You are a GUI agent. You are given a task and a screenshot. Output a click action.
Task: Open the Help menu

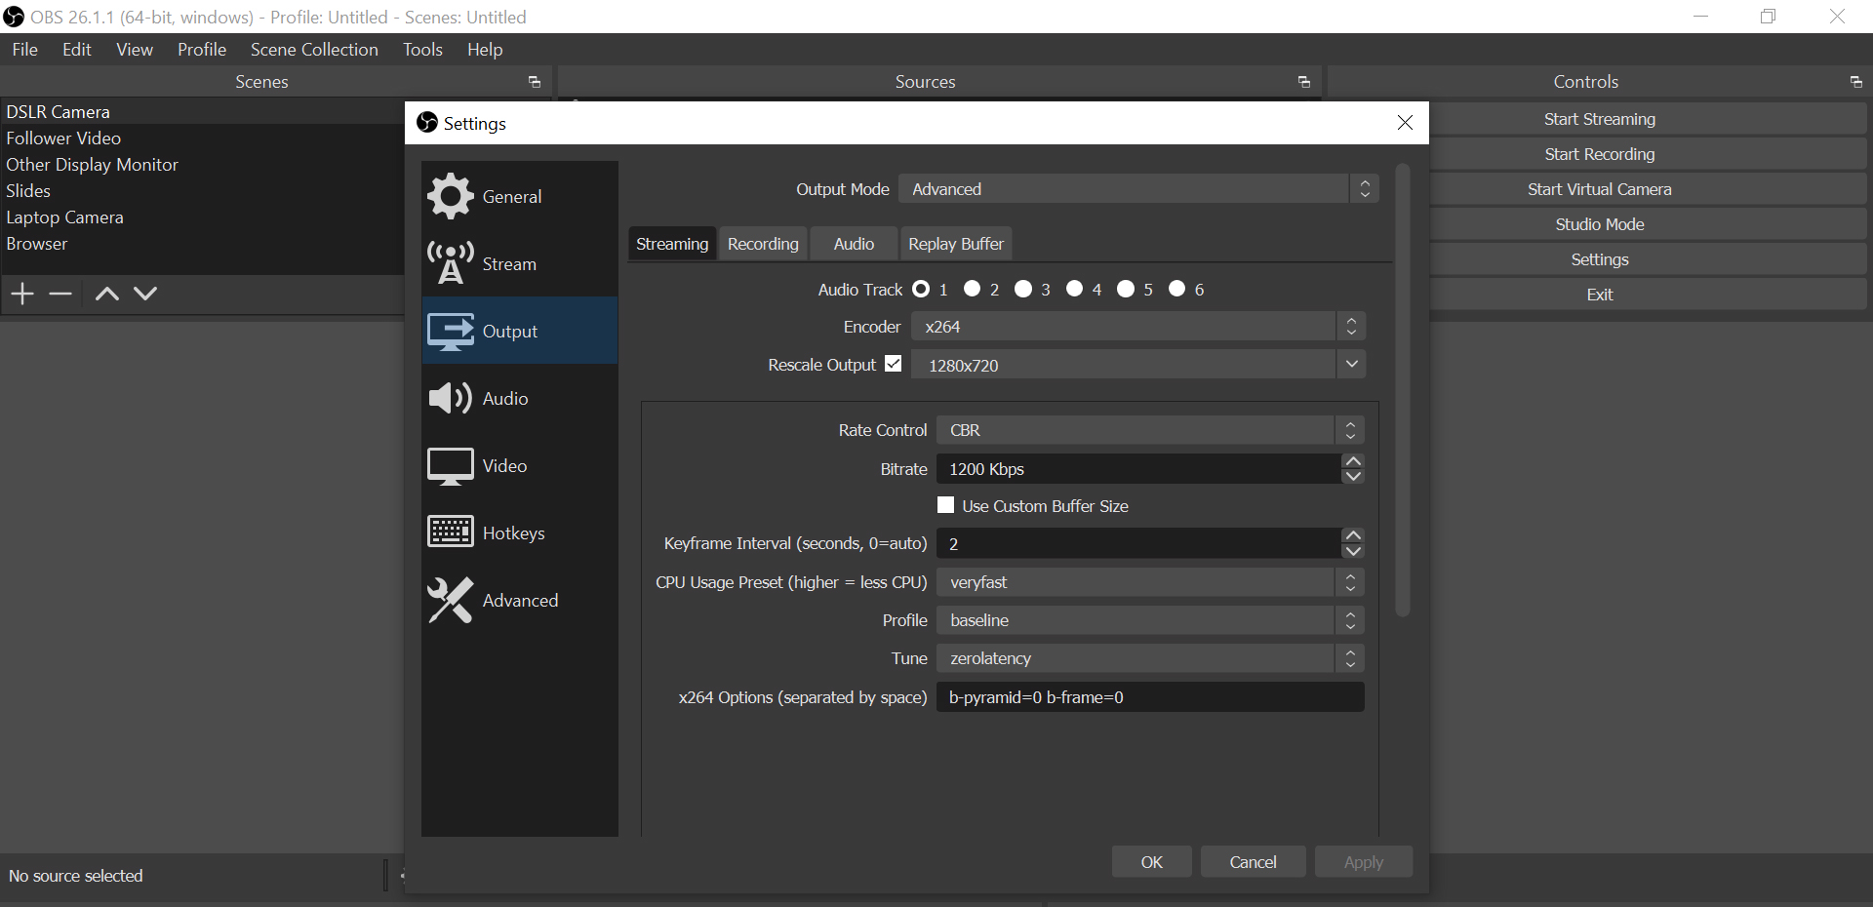click(485, 50)
